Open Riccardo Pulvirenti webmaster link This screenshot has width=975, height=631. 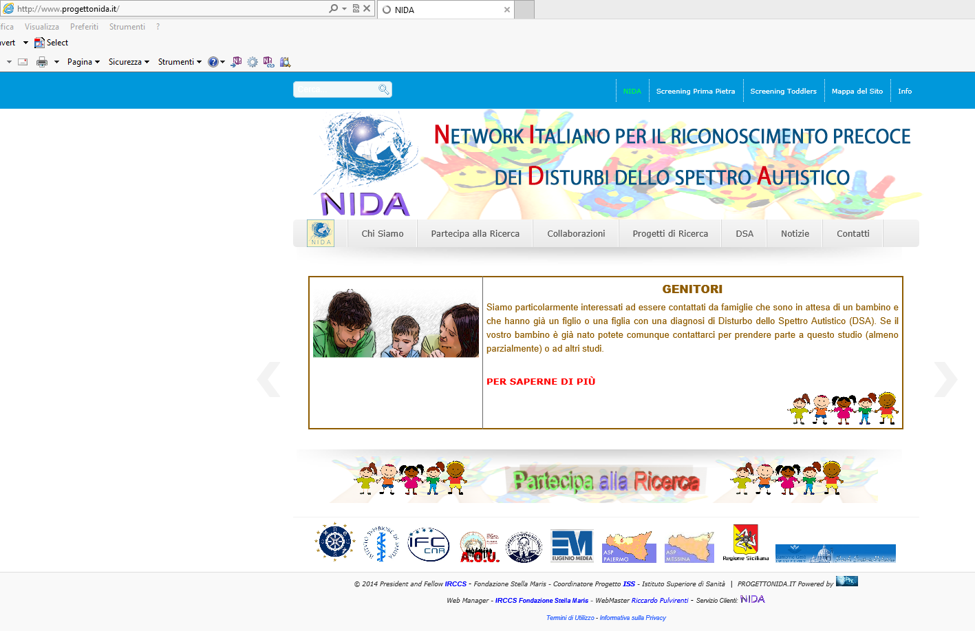(x=660, y=601)
